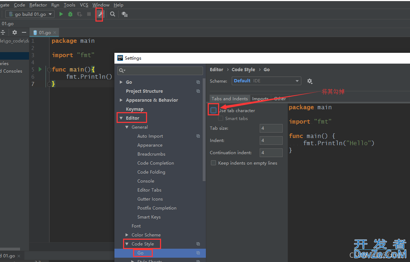Enable Keep indents on empty lines

[213, 163]
